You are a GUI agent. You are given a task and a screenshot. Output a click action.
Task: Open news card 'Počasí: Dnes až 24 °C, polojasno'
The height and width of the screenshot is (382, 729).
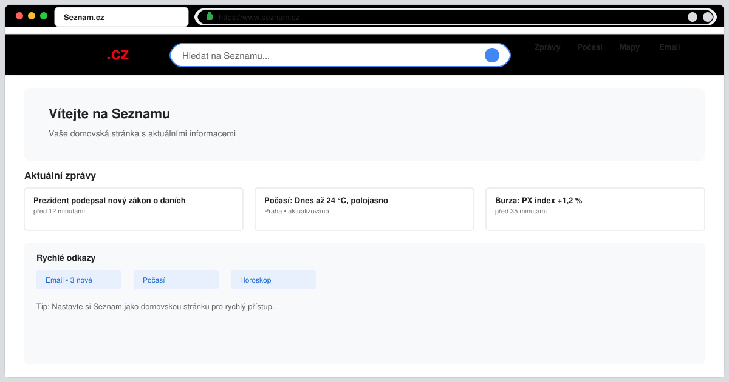point(364,209)
